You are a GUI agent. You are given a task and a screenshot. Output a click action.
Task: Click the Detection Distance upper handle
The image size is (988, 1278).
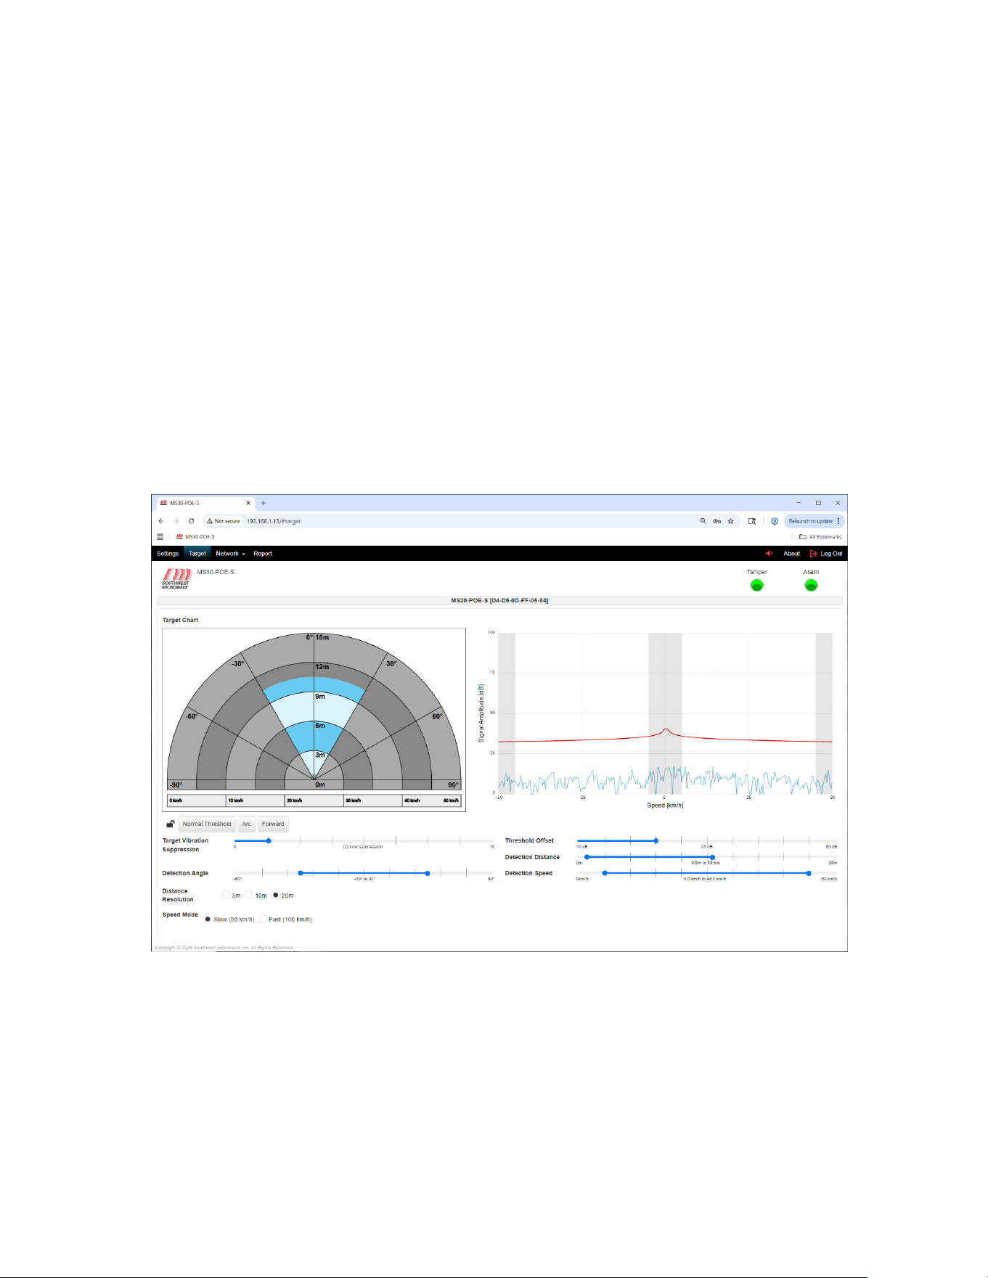pos(712,857)
